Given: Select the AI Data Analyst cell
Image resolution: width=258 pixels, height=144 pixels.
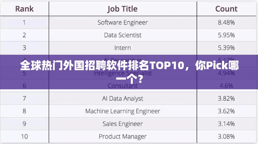Looking at the screenshot, I should coord(122,98).
